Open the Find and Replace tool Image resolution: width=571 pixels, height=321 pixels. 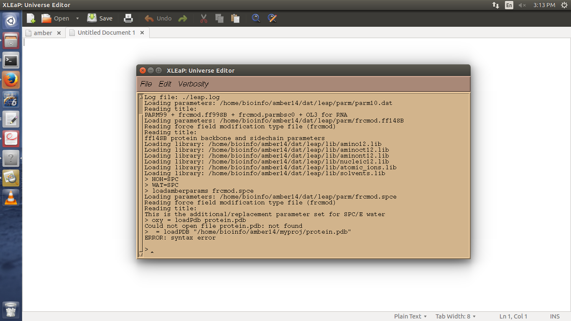click(272, 18)
